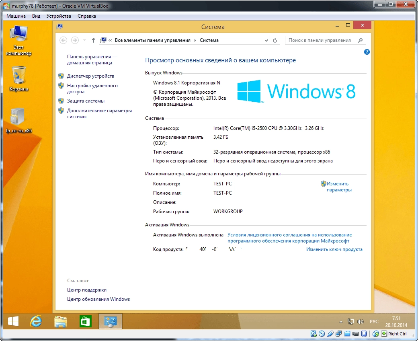Open 'Защита системы' link
Viewport: 418px width, 341px height.
tap(86, 101)
